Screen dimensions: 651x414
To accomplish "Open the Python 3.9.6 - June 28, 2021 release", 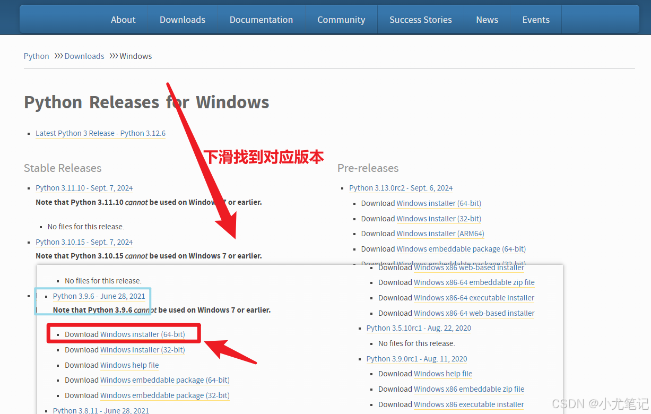I will (x=99, y=296).
